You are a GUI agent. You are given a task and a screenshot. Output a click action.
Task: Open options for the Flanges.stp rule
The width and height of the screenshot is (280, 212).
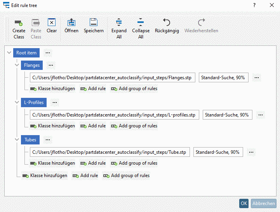point(257,78)
